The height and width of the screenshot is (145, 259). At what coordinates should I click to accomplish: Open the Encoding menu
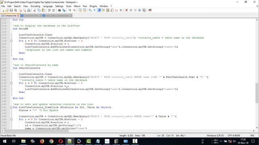(x=35, y=6)
